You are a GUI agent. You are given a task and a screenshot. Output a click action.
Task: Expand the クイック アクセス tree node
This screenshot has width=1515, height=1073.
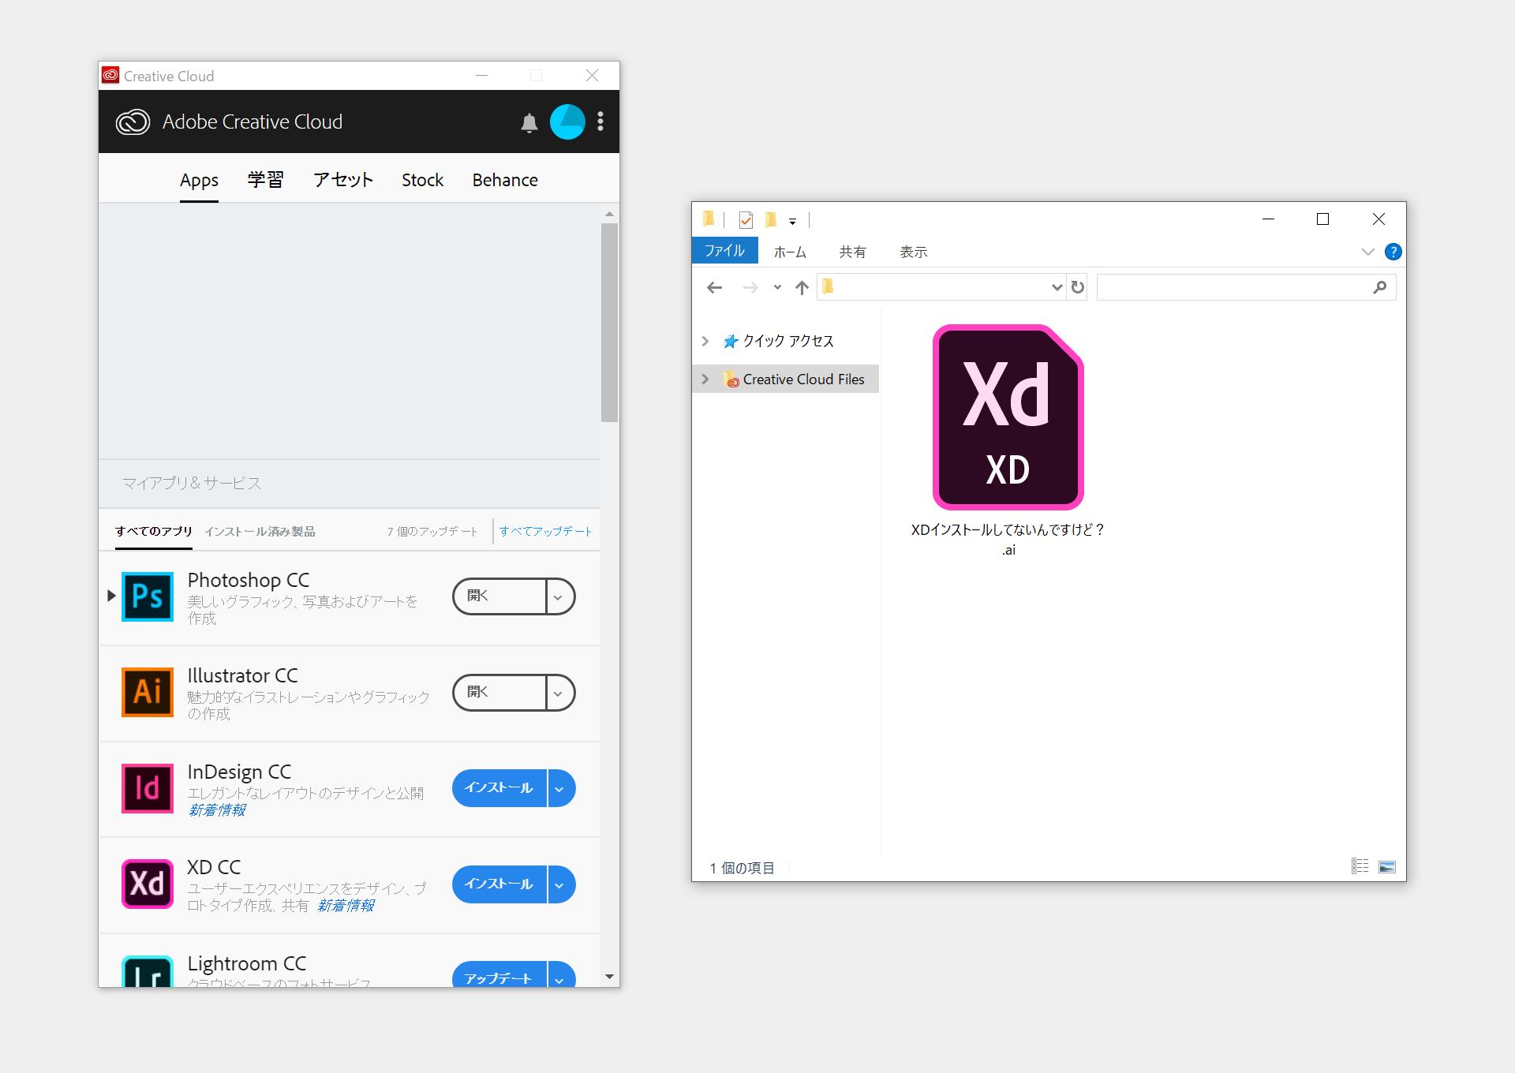[705, 341]
